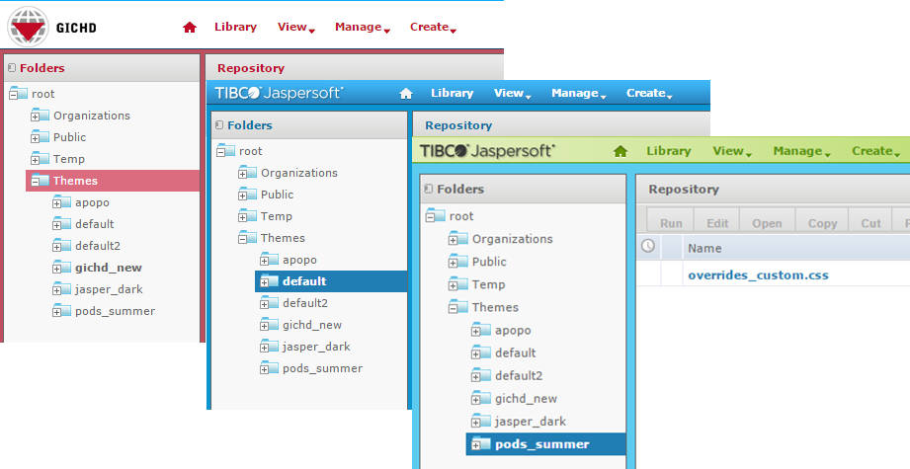Click the green home icon in green Jaspersoft bar
The image size is (910, 469).
pos(620,151)
